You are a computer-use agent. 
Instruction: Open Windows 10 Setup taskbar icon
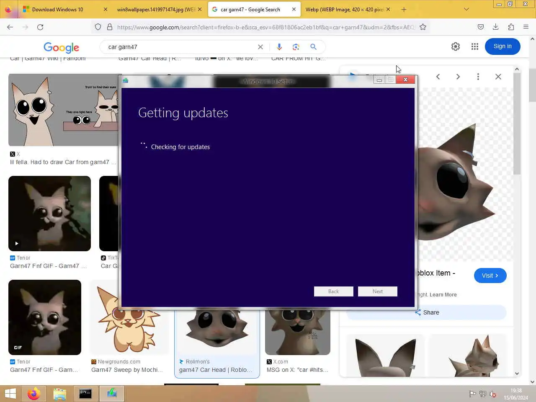[x=112, y=394]
